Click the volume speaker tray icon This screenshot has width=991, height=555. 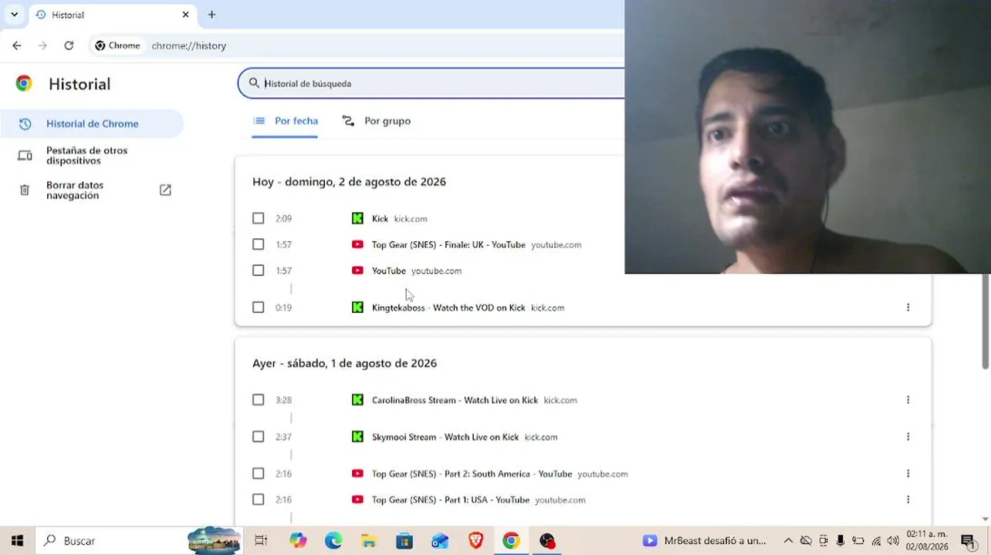(893, 541)
